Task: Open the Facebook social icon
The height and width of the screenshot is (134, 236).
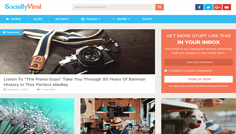Action: pos(199,7)
